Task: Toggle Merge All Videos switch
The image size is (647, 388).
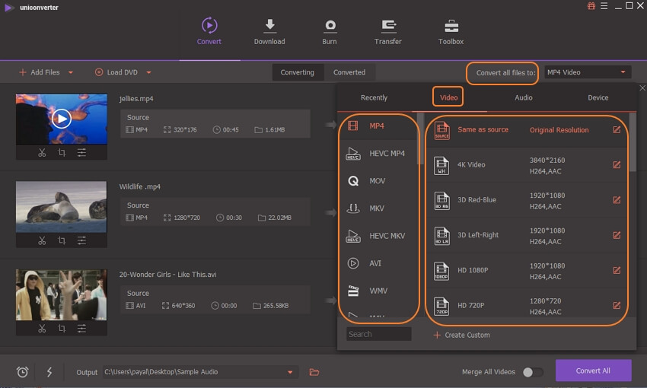Action: pos(533,372)
